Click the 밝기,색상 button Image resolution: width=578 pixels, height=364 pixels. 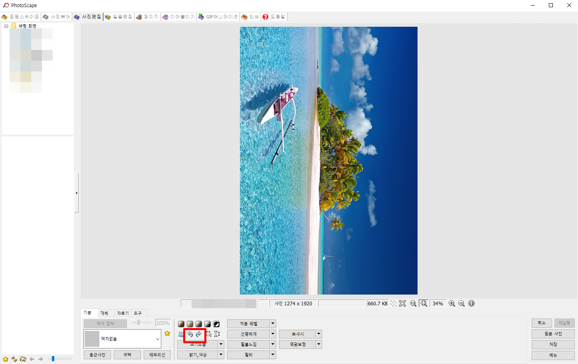(198, 355)
